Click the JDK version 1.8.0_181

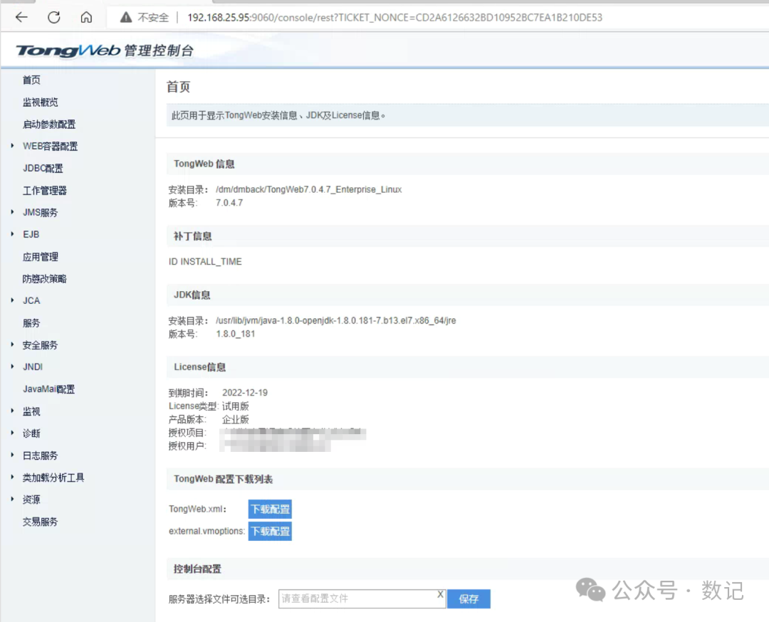[236, 334]
